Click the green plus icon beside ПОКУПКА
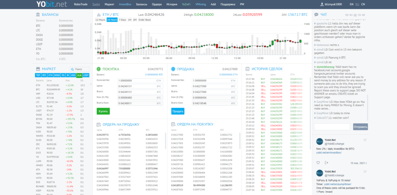The width and height of the screenshot is (397, 195). click(98, 69)
